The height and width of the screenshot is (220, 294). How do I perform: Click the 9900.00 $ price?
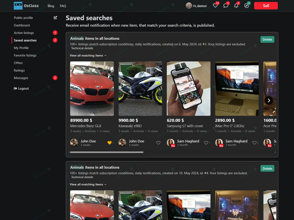(x=128, y=120)
